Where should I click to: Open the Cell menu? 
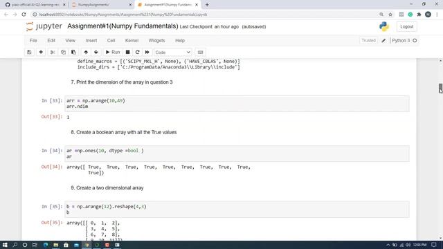(111, 40)
